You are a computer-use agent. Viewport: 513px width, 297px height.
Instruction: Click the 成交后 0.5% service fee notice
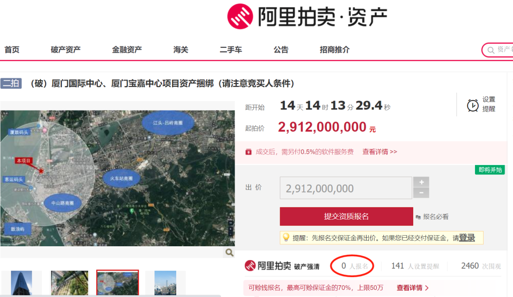[x=304, y=152]
